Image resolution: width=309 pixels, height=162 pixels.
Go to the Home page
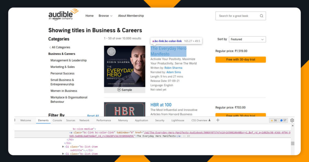(90, 16)
